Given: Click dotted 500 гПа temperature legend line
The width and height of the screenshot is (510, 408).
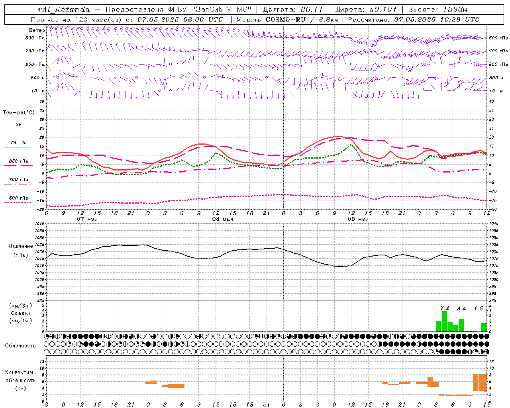Looking at the screenshot, I should coord(18,202).
